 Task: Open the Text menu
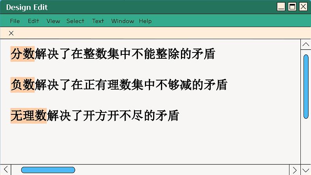point(98,21)
